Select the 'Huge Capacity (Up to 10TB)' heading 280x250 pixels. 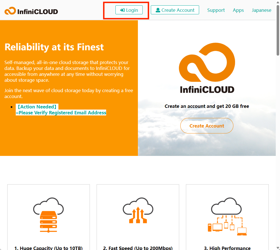point(48,248)
